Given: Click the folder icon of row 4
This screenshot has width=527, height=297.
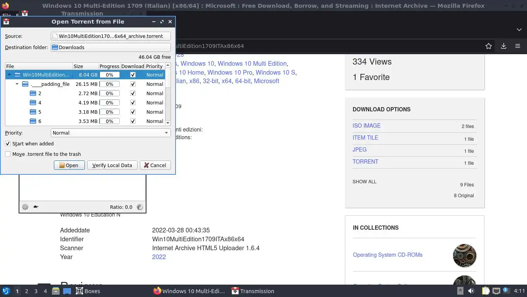Looking at the screenshot, I should tap(33, 102).
